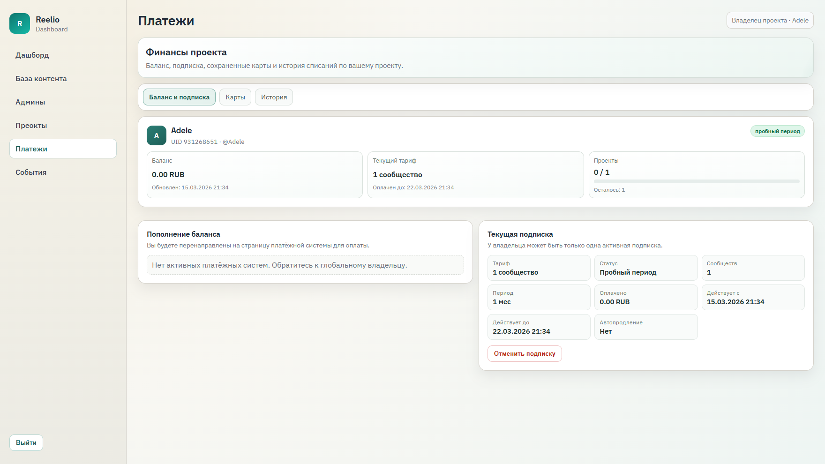Click the projects usage progress bar

click(696, 181)
